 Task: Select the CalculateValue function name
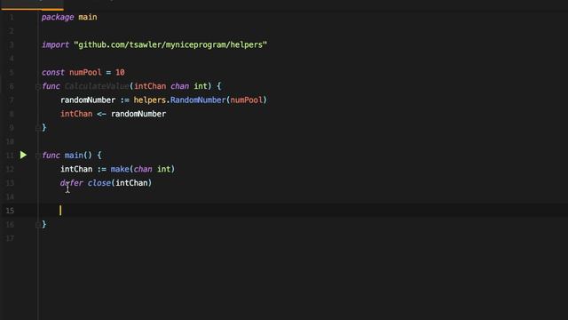click(x=97, y=86)
